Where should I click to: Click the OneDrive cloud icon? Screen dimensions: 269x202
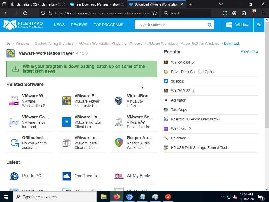click(66, 176)
